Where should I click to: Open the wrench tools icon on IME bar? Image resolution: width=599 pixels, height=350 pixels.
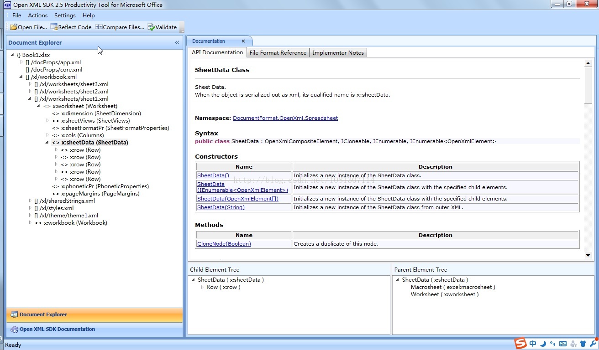coord(593,343)
